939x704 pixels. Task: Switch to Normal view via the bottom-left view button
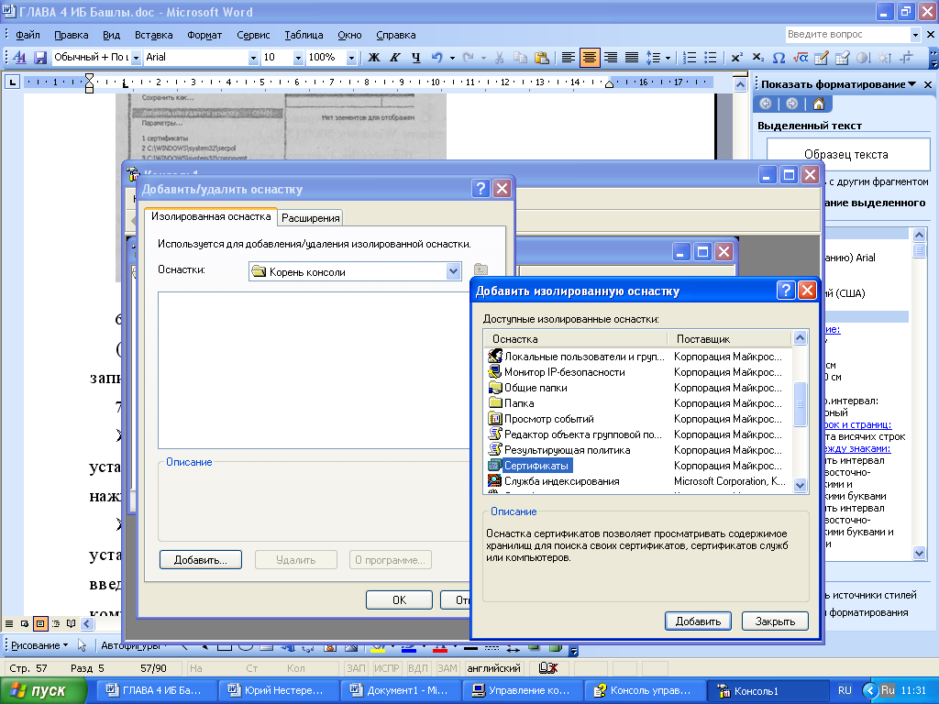[9, 623]
